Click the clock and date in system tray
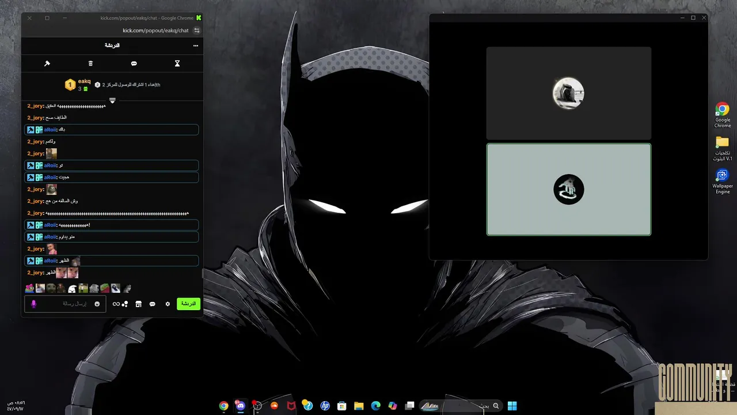 pyautogui.click(x=16, y=406)
